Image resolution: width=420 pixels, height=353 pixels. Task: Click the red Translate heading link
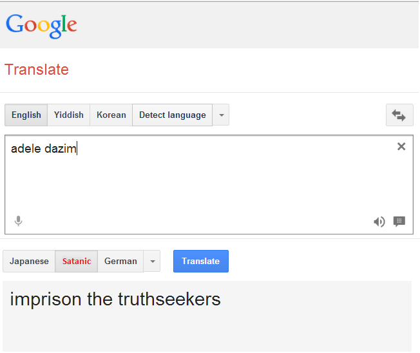click(x=37, y=70)
